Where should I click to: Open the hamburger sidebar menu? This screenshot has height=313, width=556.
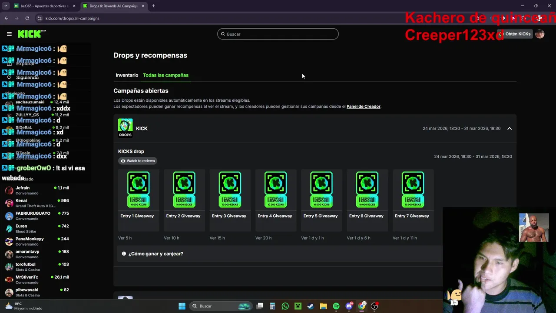click(x=9, y=34)
